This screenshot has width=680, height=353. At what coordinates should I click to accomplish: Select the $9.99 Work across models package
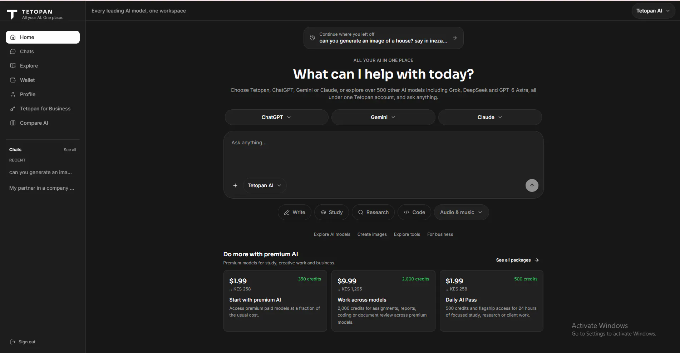[x=383, y=301]
